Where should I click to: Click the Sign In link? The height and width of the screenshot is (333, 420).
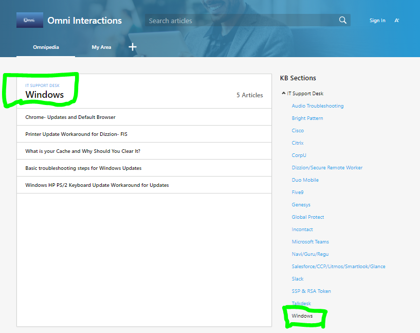click(377, 21)
